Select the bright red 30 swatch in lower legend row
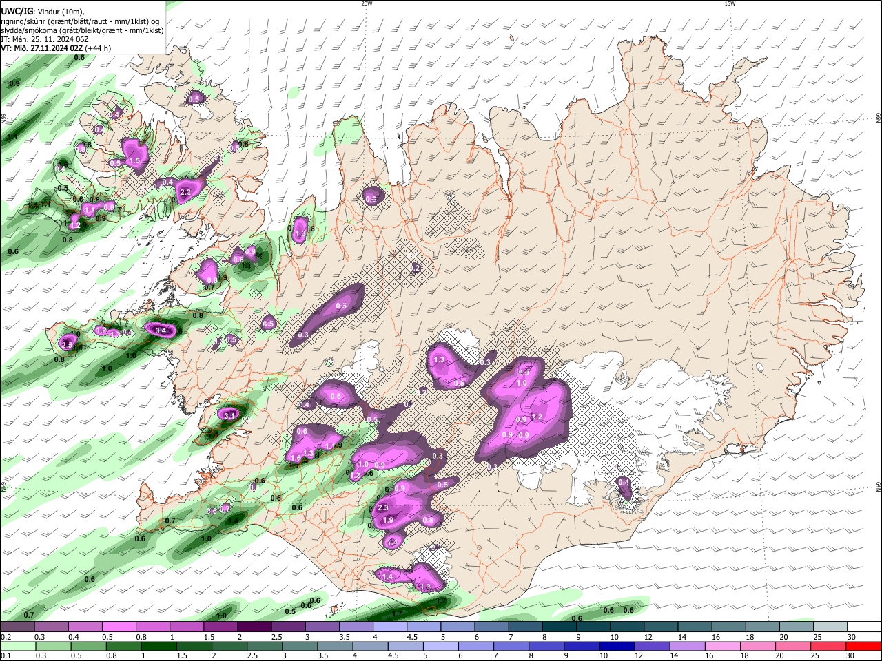This screenshot has width=882, height=661. point(863,647)
